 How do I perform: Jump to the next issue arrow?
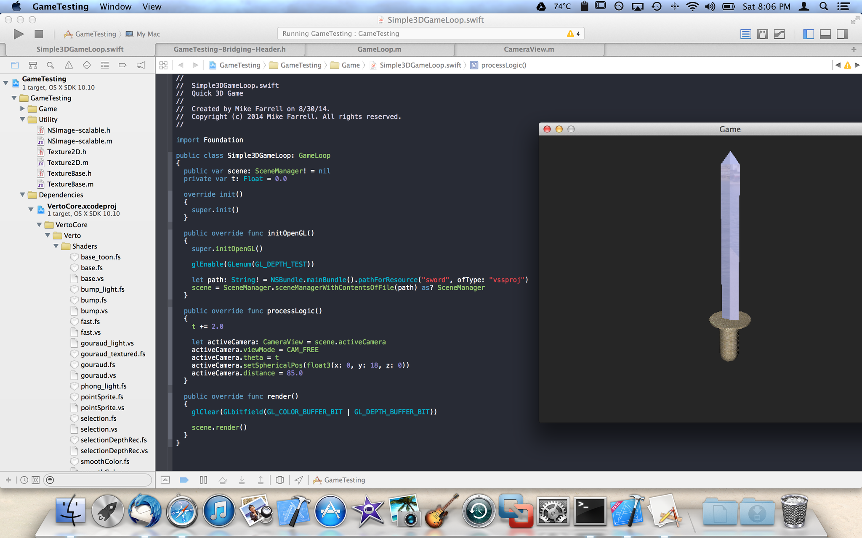857,65
